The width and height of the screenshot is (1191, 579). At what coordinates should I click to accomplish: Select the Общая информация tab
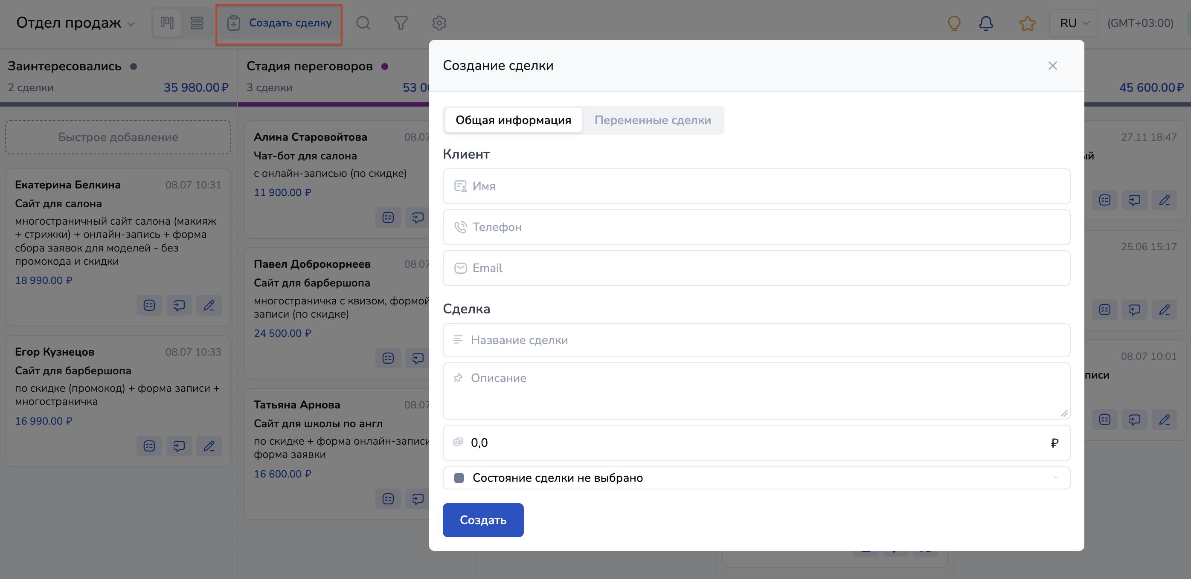pos(513,120)
